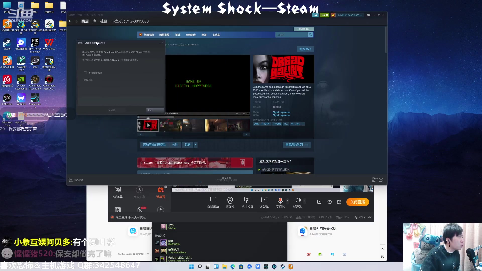Screen dimensions: 482x271
Task: Click the add game plus icon
Action: (71, 180)
